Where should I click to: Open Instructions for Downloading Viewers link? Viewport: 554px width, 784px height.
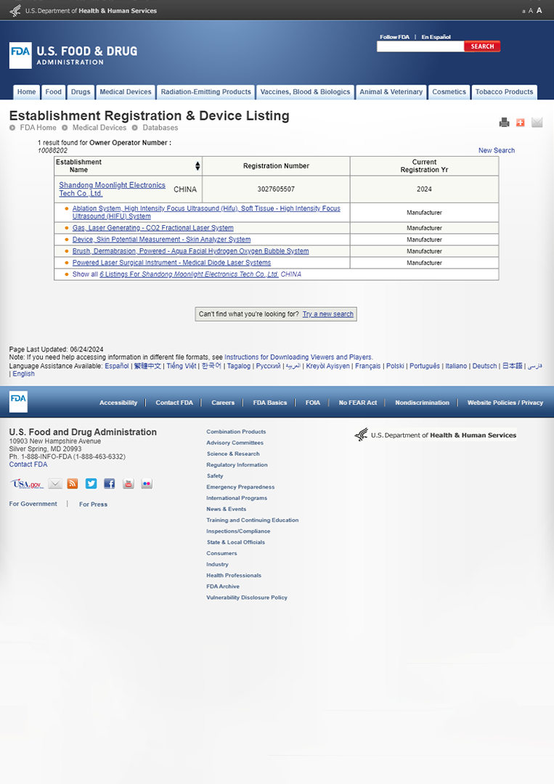[x=298, y=357]
